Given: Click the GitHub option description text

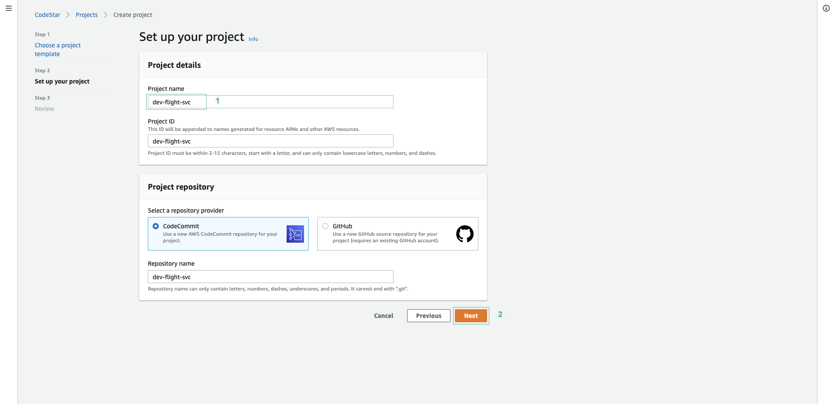Looking at the screenshot, I should tap(386, 237).
